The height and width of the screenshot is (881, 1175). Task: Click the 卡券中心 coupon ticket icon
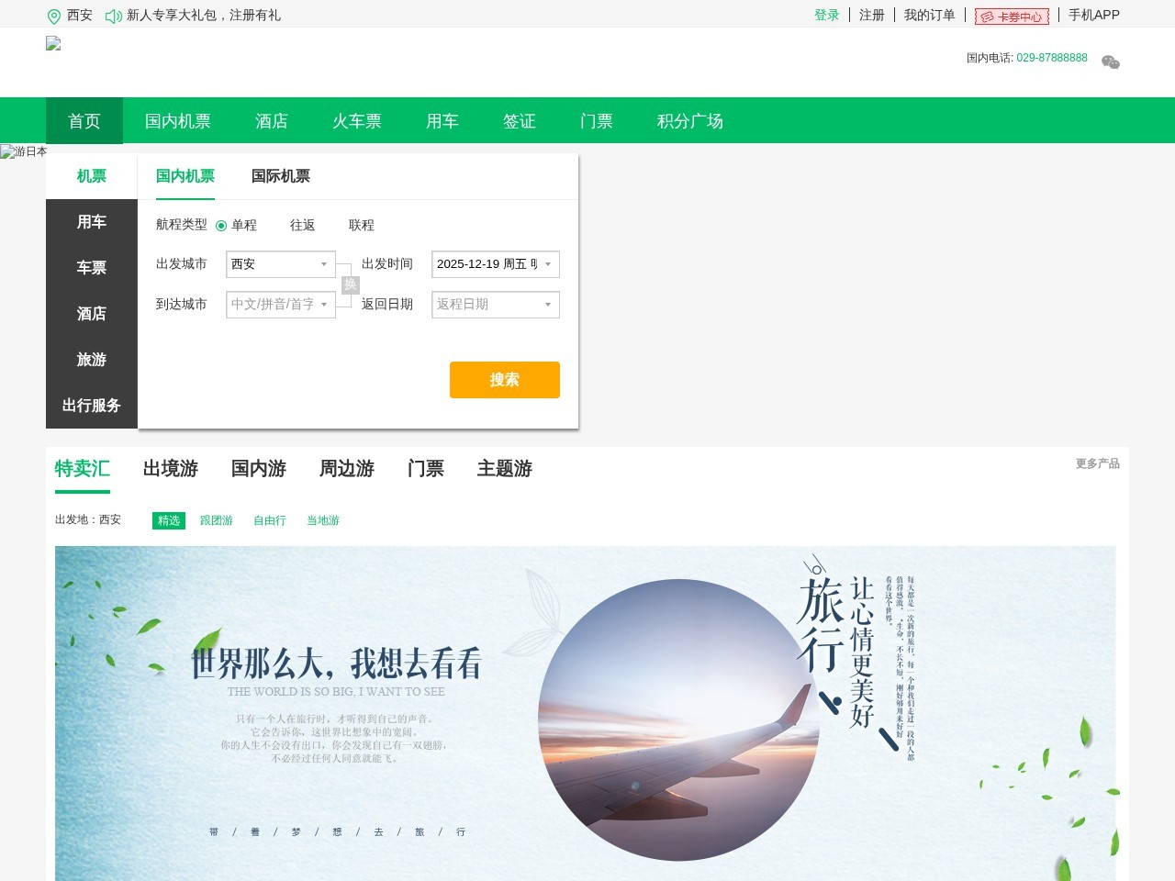click(x=987, y=16)
